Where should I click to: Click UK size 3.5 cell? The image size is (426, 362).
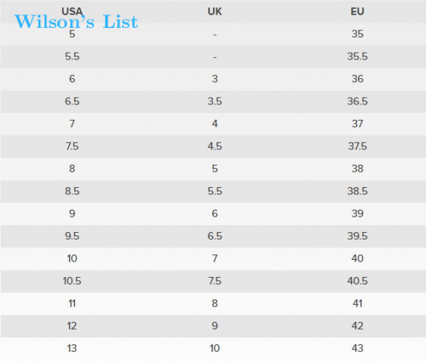click(x=215, y=101)
